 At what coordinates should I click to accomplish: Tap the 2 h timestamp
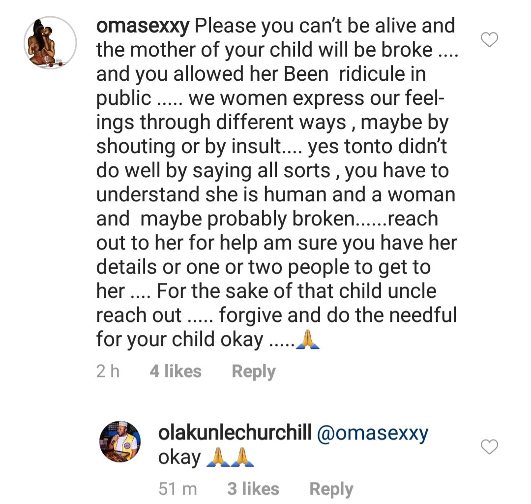point(108,371)
